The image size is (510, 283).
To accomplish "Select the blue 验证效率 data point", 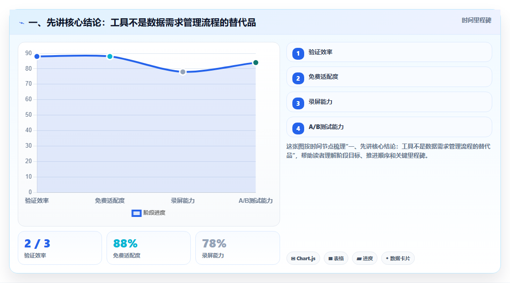I will click(37, 57).
